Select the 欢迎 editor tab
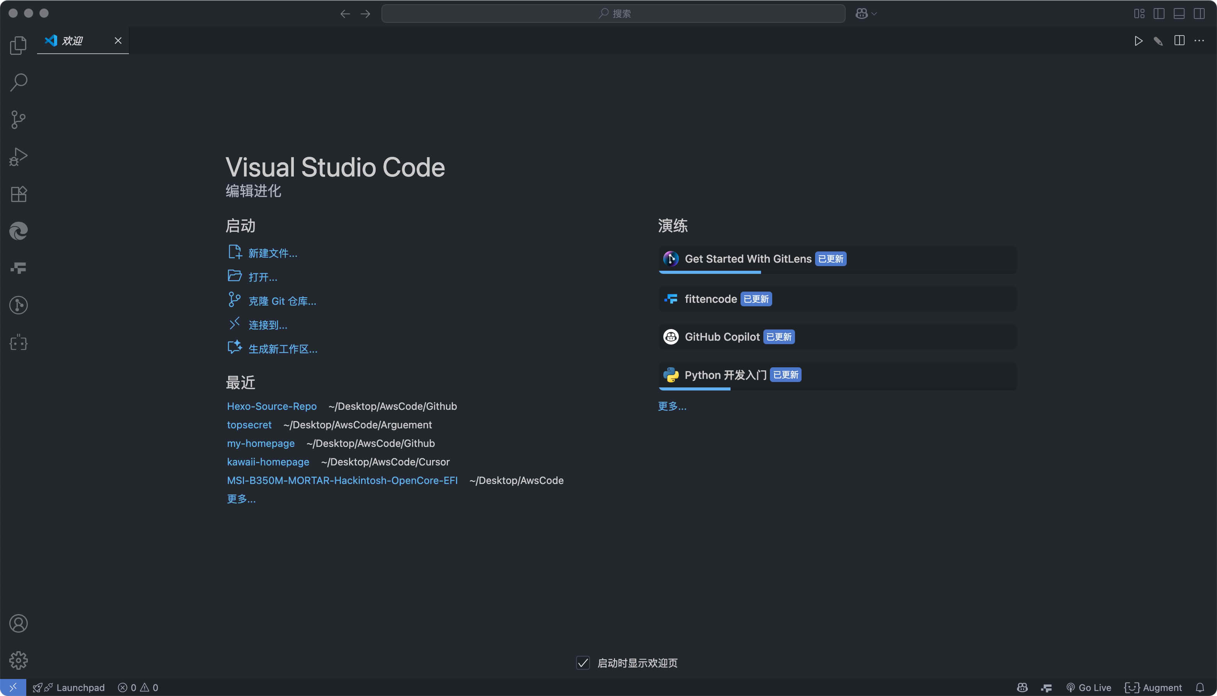1217x696 pixels. pyautogui.click(x=73, y=41)
